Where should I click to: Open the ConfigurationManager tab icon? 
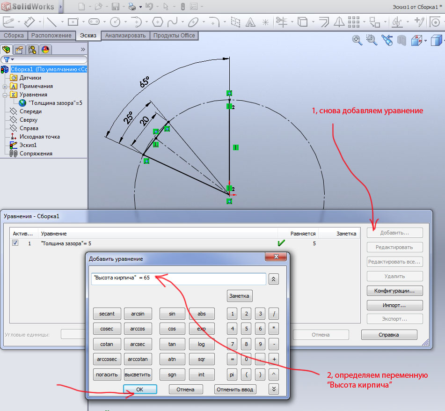(32, 50)
